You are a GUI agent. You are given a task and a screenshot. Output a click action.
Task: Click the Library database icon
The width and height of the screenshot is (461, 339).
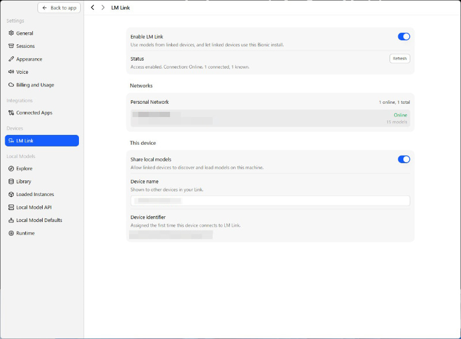pos(11,182)
